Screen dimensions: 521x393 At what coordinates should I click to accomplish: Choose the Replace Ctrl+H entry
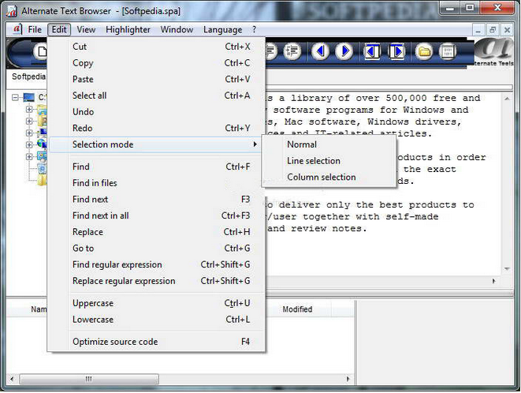click(x=157, y=232)
